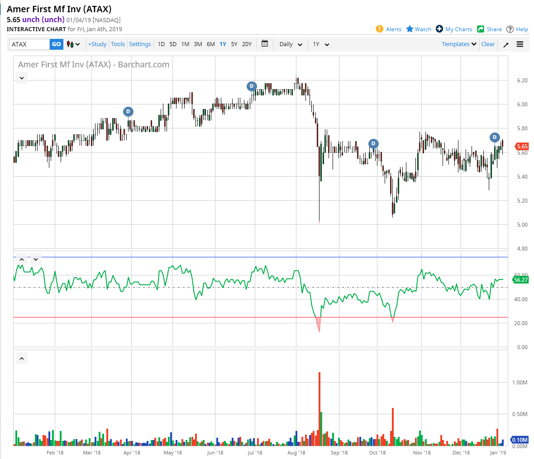Select the 1D time range
The height and width of the screenshot is (459, 534).
point(161,44)
